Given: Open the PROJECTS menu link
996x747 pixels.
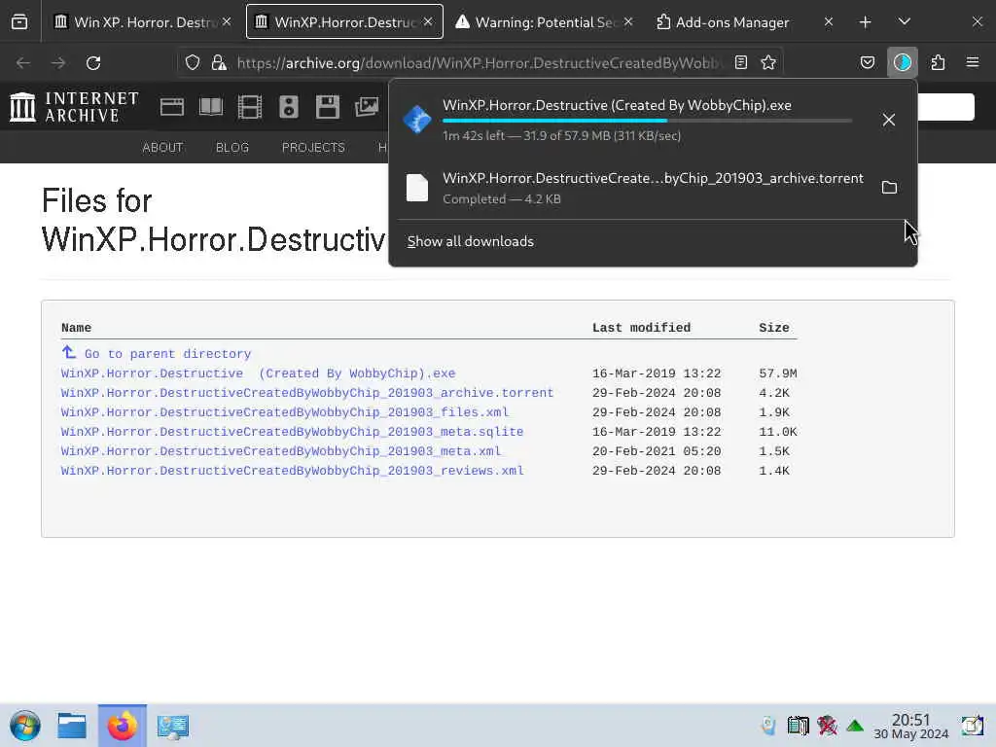Looking at the screenshot, I should [x=313, y=148].
